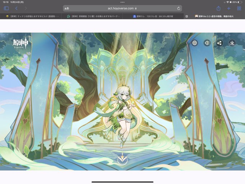This screenshot has height=184, width=245.
Task: Go forward to the next page
Action: (26, 8)
